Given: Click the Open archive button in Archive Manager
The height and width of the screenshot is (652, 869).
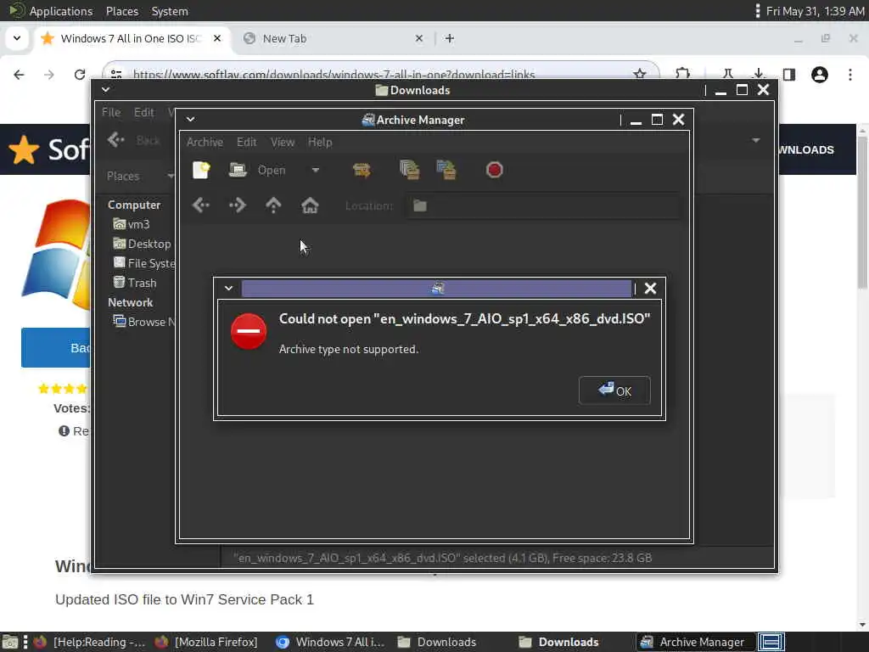Looking at the screenshot, I should (257, 170).
